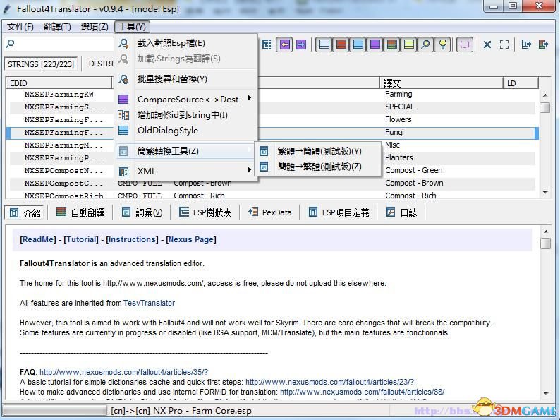Click translation cell 'Planters'
The image size is (560, 420).
[399, 157]
